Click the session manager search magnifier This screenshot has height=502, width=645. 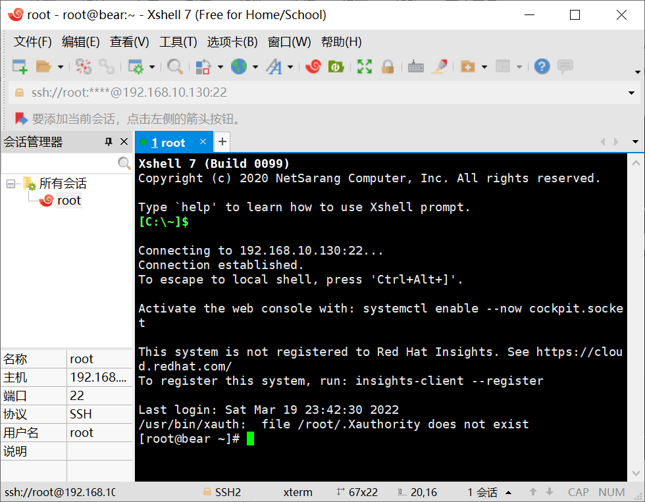coord(124,163)
